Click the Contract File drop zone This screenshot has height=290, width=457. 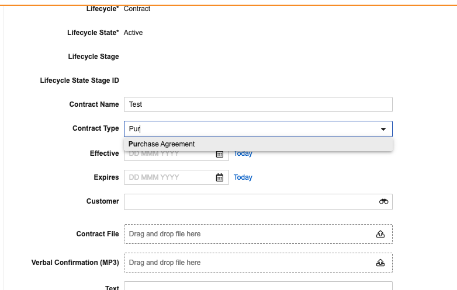coord(258,234)
